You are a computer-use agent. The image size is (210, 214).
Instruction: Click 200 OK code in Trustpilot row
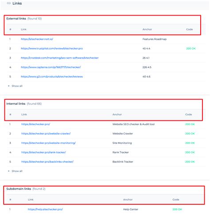tap(191, 48)
